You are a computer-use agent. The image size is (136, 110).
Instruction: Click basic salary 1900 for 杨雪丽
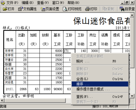pos(59,73)
